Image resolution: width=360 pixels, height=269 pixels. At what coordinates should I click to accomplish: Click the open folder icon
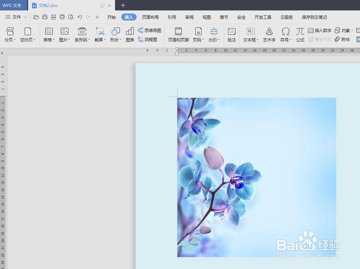pos(36,17)
